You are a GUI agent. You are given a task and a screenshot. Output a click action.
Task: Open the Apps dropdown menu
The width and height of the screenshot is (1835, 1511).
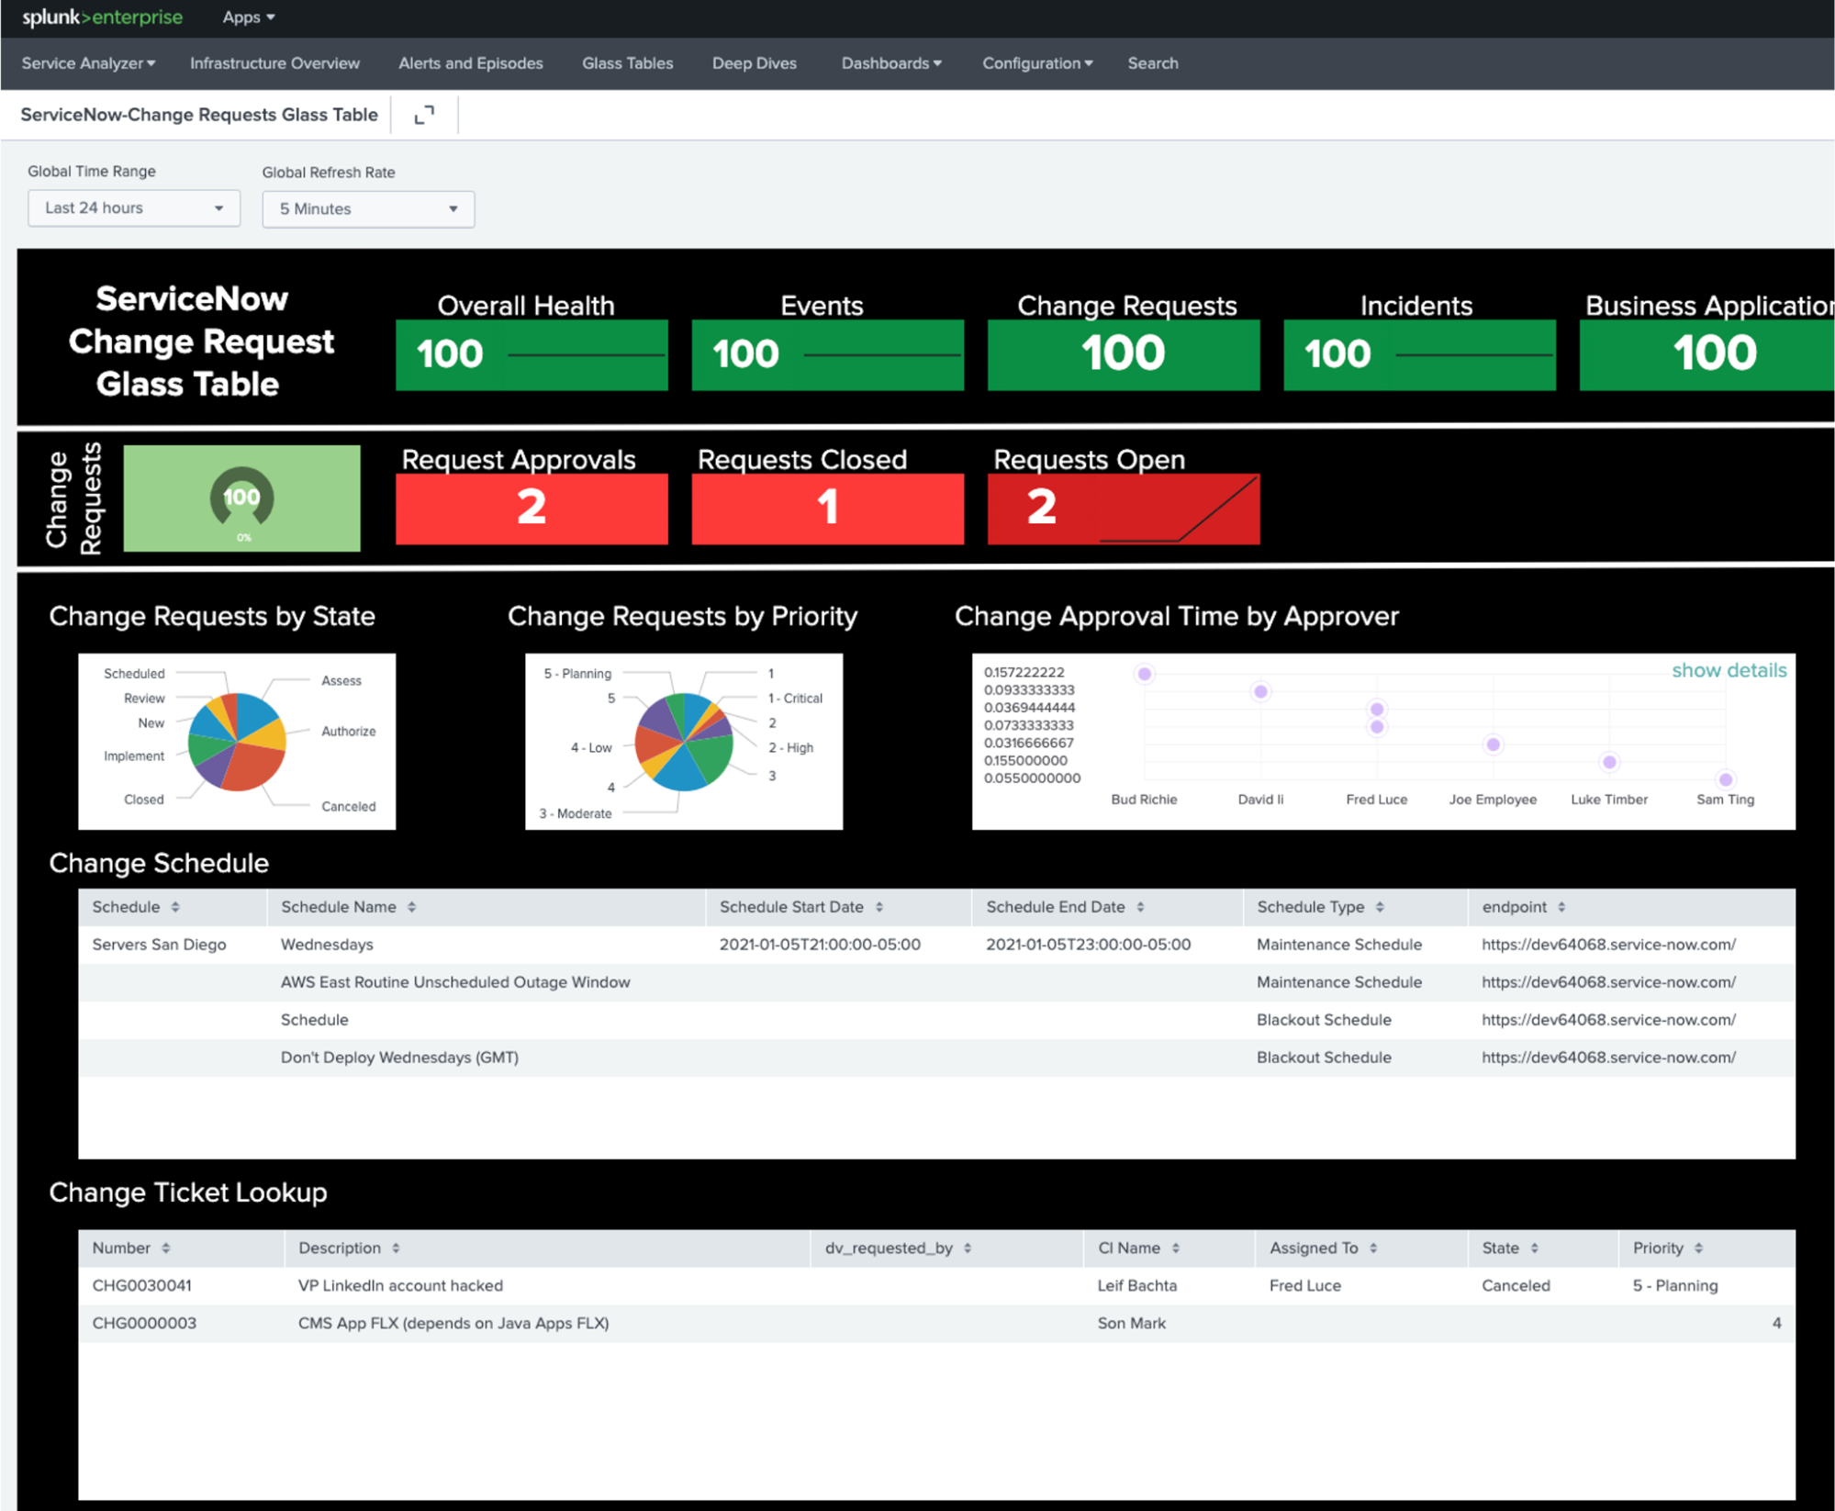[x=249, y=17]
